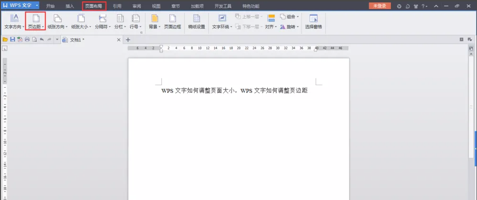
Task: Click the icon at top of vertical scrollbar
Action: (x=471, y=49)
